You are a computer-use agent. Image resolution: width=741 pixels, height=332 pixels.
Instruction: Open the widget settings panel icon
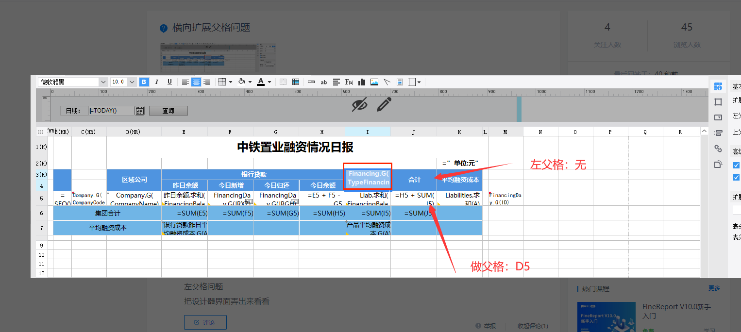point(718,117)
